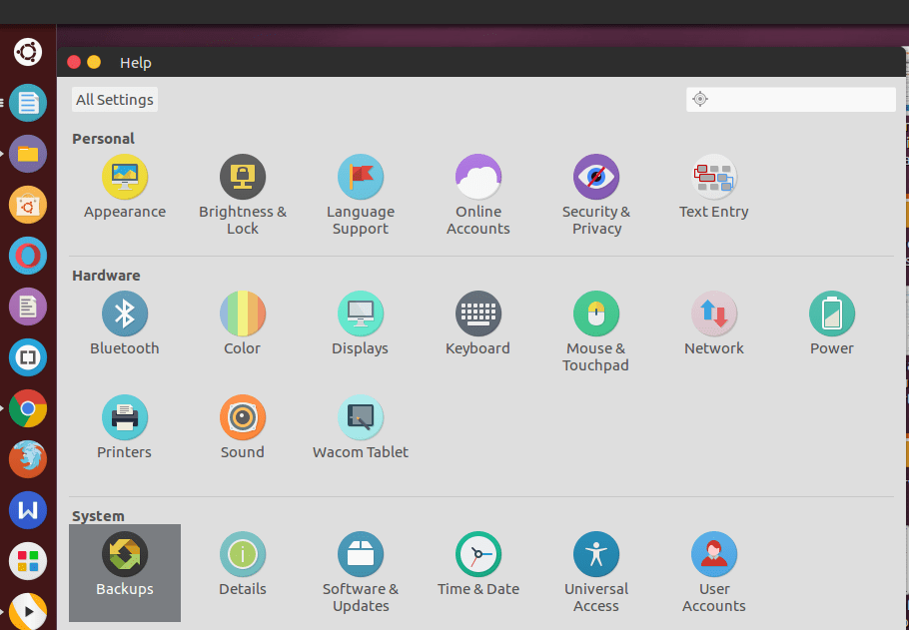Launch Google Chrome from launcher
The width and height of the screenshot is (909, 630).
28,408
